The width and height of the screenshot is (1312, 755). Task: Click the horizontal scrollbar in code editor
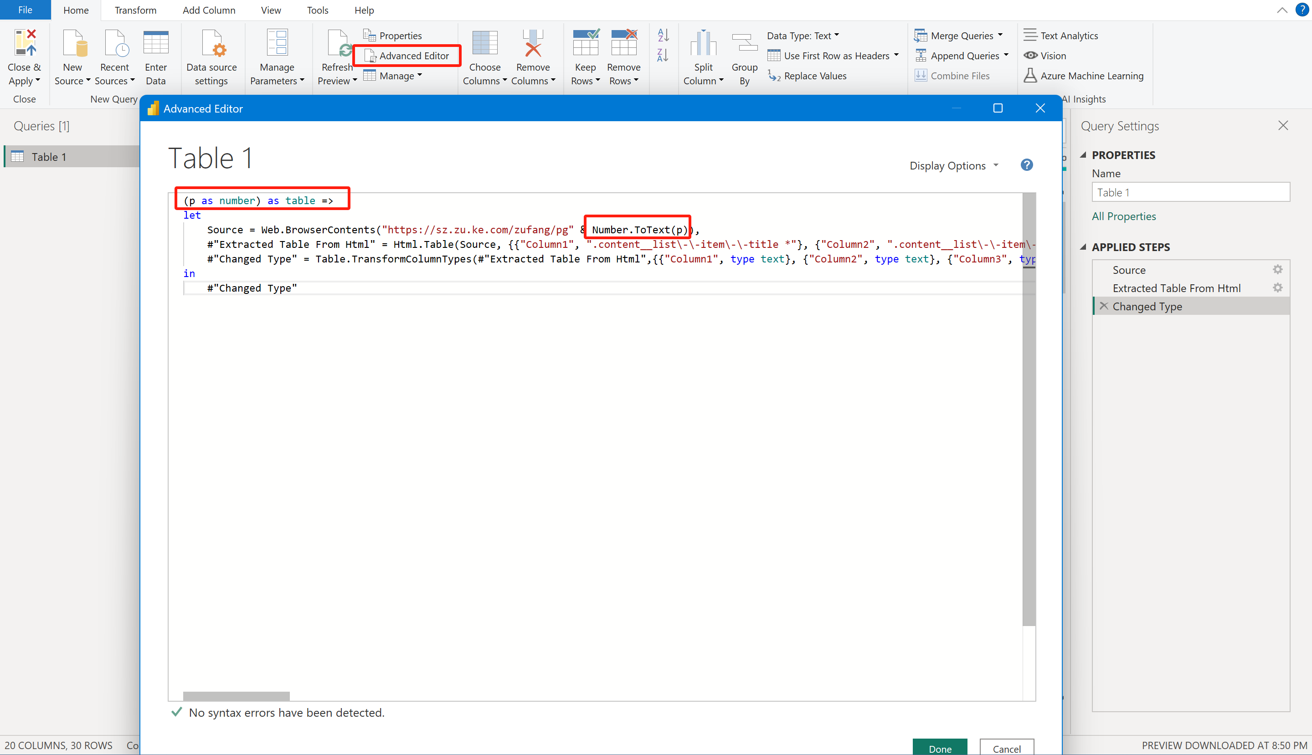pos(237,696)
